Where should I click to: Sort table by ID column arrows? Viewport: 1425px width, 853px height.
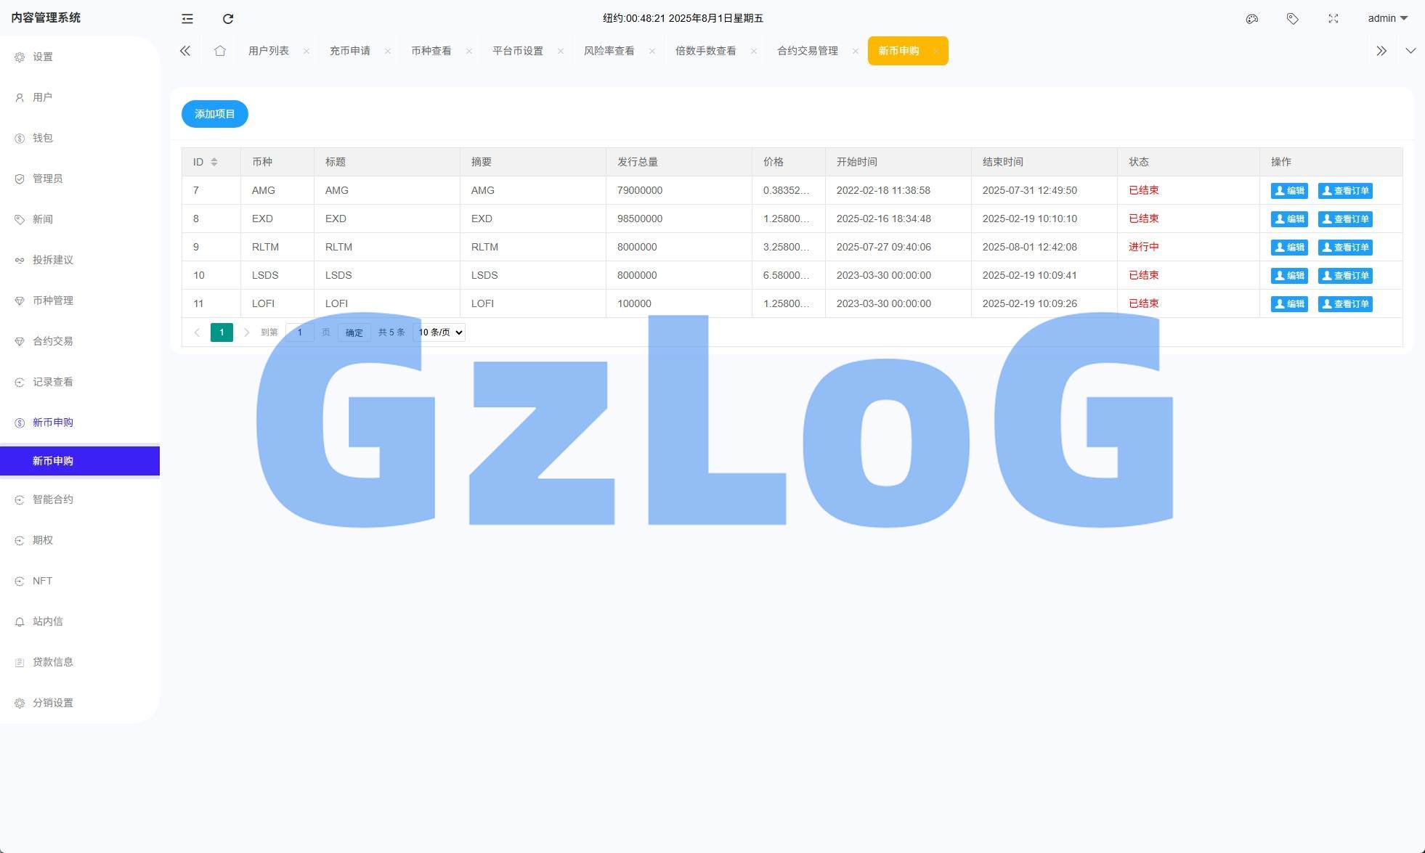pyautogui.click(x=214, y=162)
